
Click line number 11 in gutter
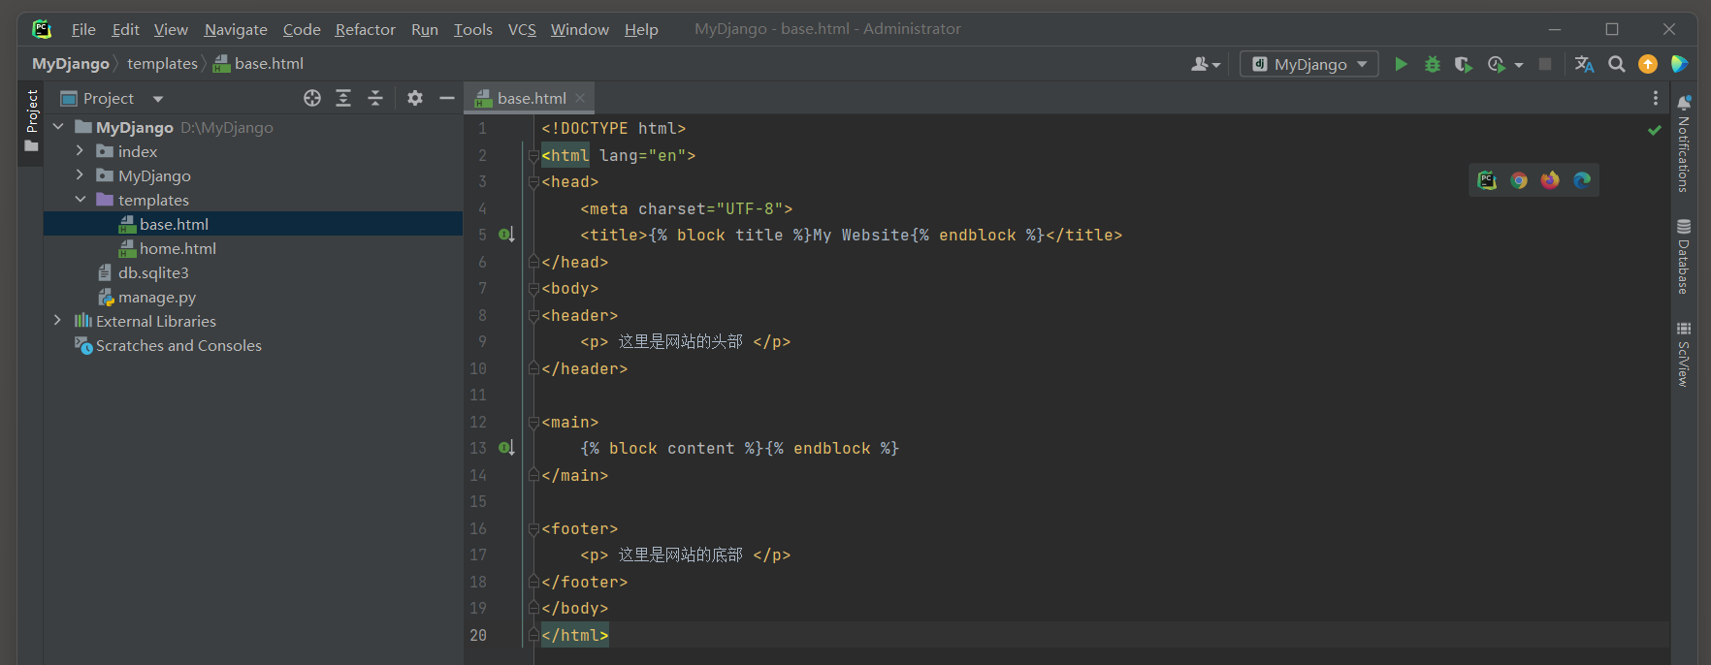(478, 395)
